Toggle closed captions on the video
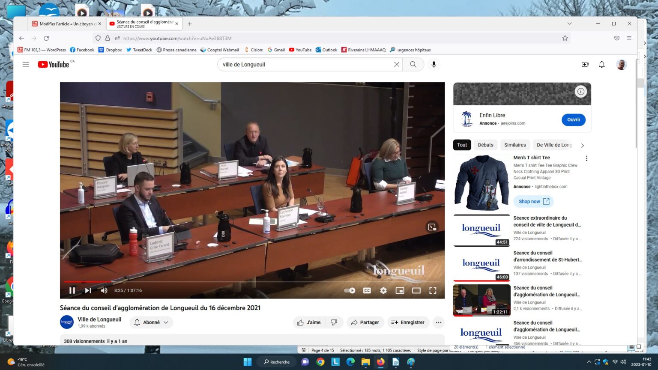Screen dimensions: 658x370 click(x=367, y=290)
